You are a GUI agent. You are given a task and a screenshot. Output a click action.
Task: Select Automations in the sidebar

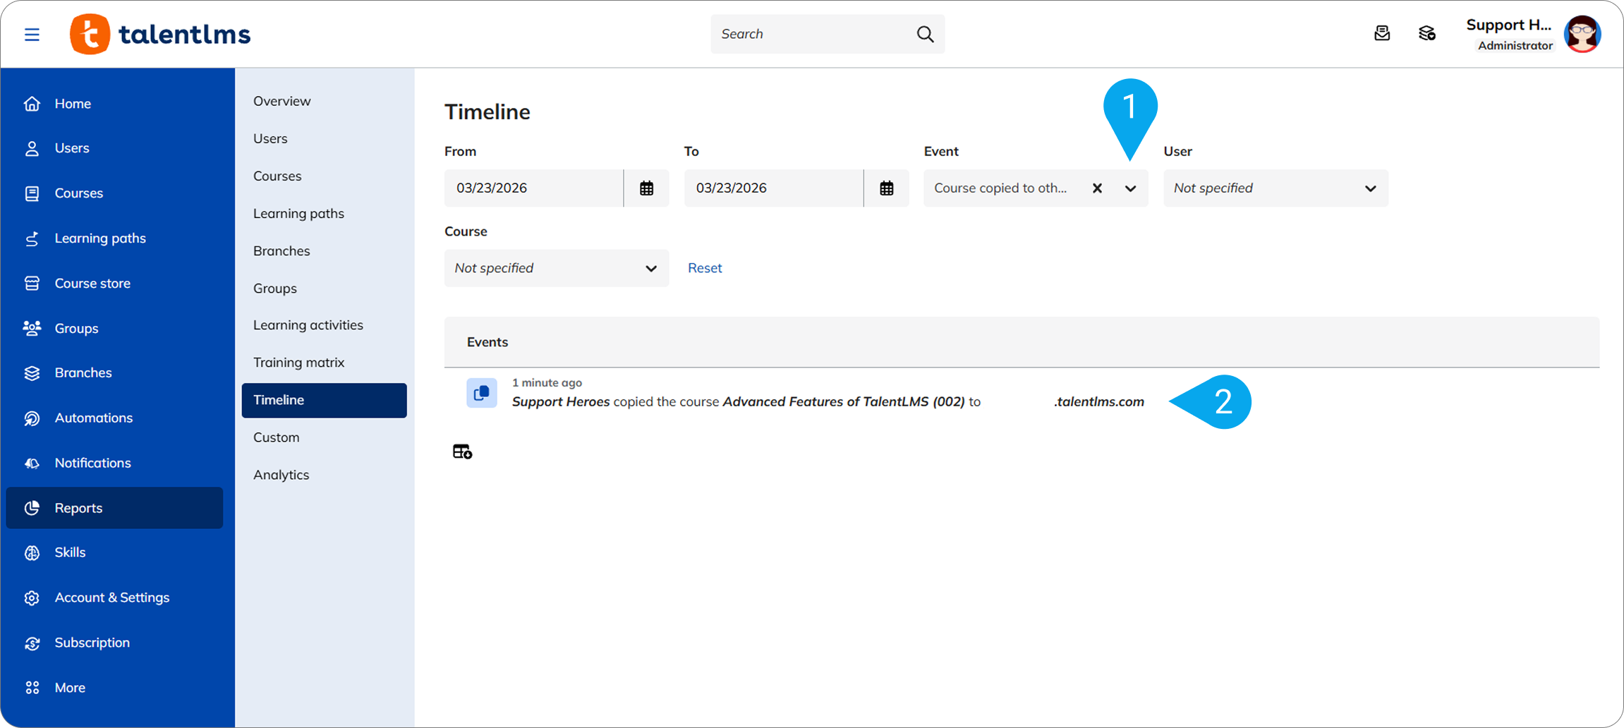[x=93, y=418]
